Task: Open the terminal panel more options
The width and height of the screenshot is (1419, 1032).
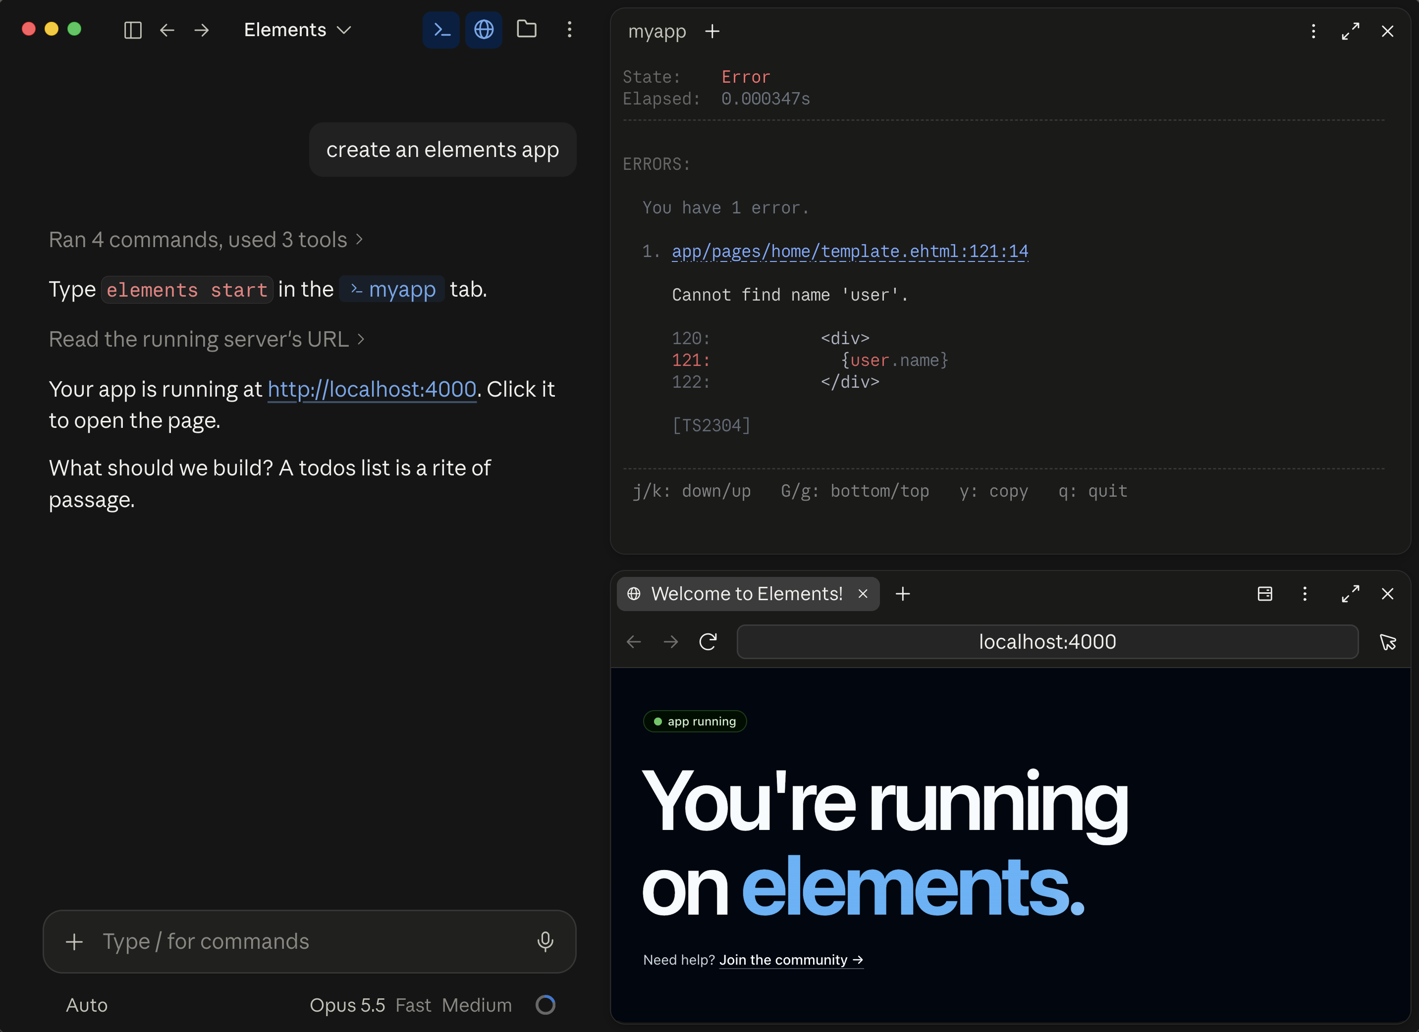Action: pyautogui.click(x=1313, y=31)
